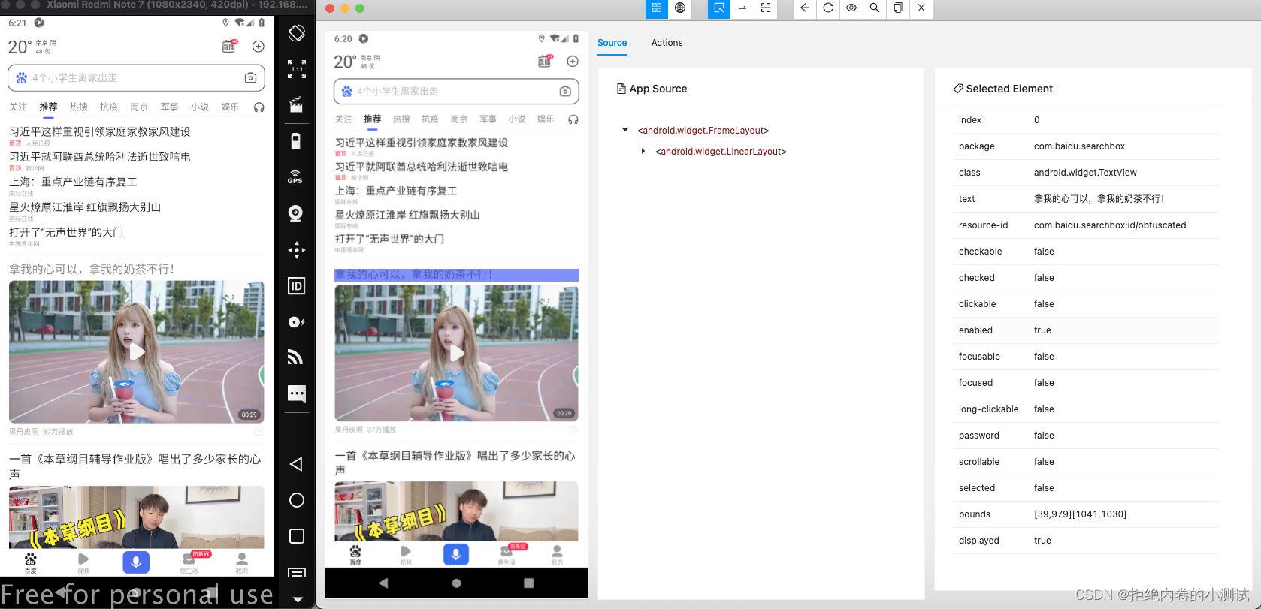
Task: Rotate the emulator device icon
Action: tap(297, 33)
